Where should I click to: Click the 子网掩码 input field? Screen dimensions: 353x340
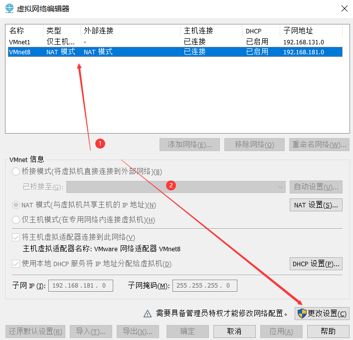pos(204,286)
